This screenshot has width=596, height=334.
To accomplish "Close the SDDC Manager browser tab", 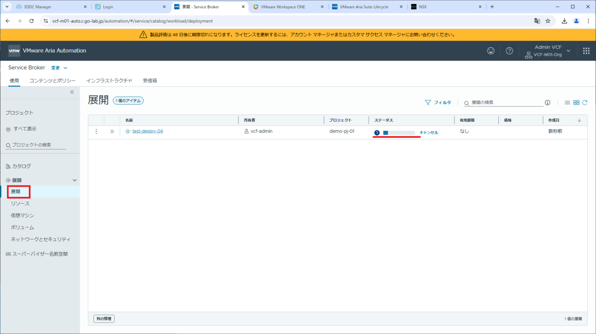I will click(84, 7).
